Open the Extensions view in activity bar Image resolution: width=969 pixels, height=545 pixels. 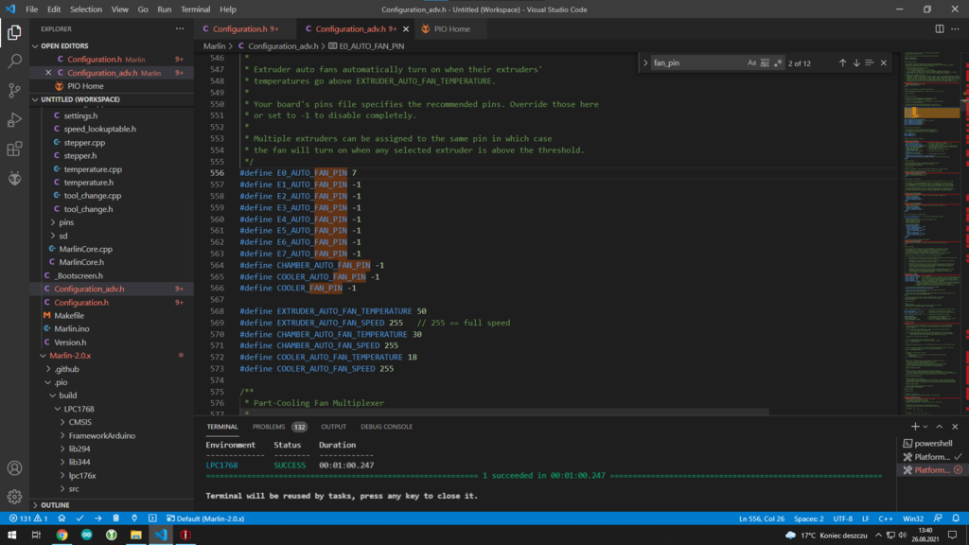[14, 149]
